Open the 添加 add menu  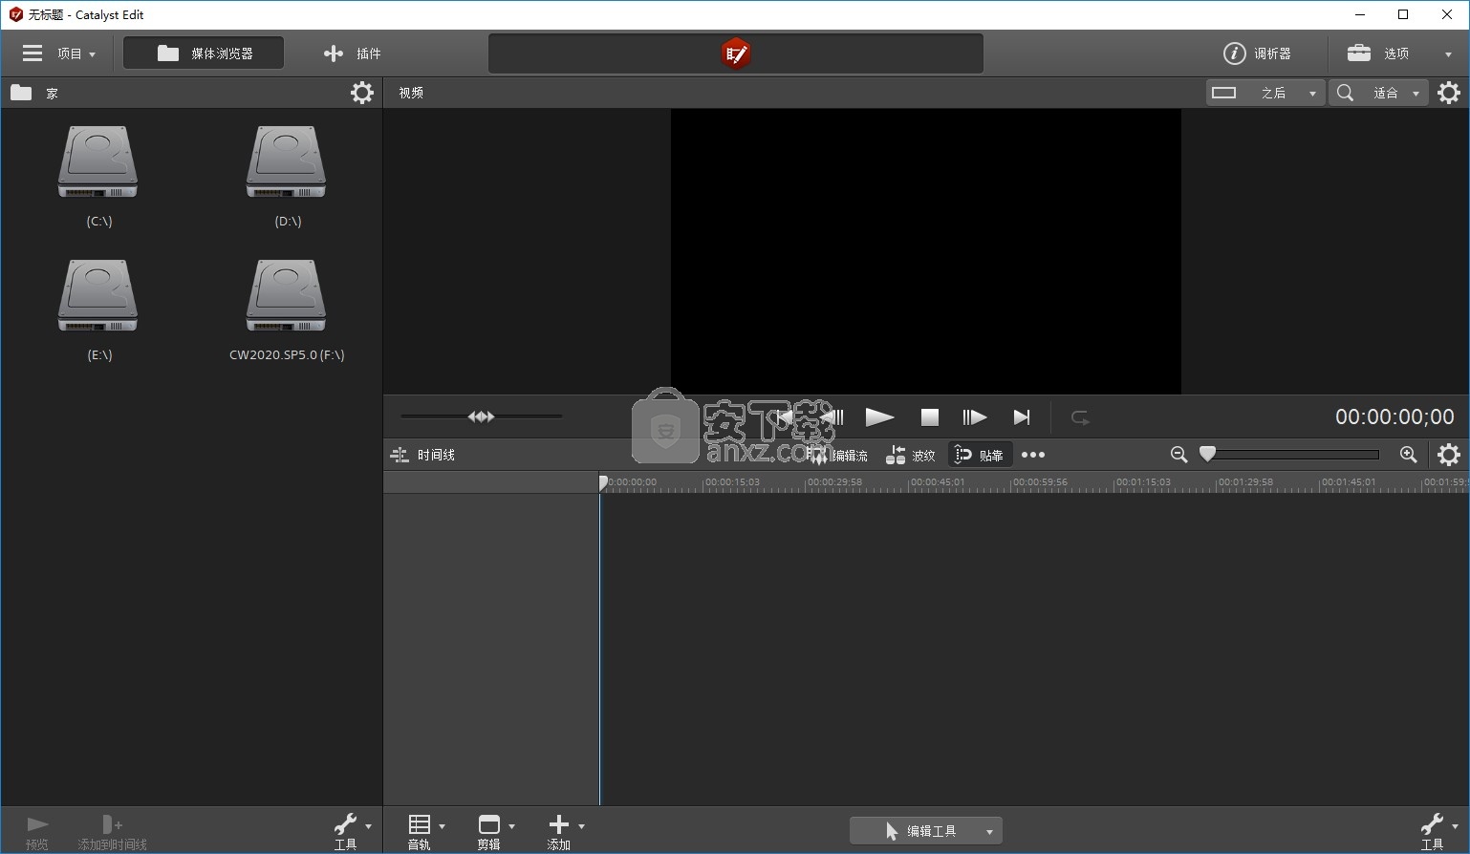tap(564, 831)
